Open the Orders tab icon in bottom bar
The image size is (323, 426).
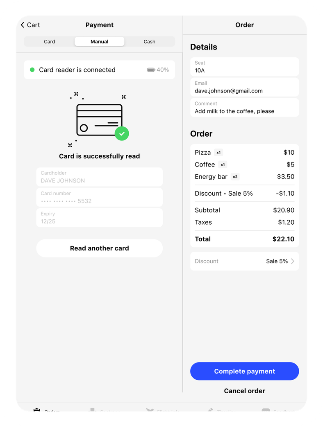(x=36, y=410)
